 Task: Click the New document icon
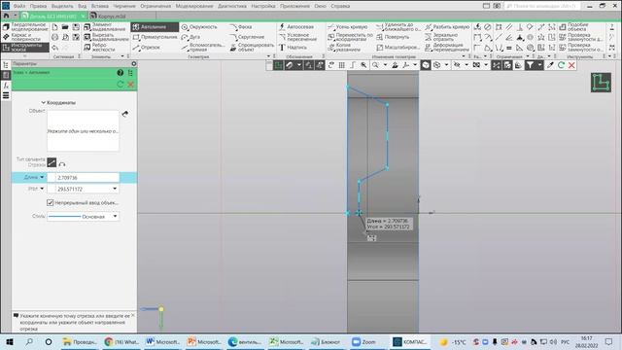[x=54, y=27]
